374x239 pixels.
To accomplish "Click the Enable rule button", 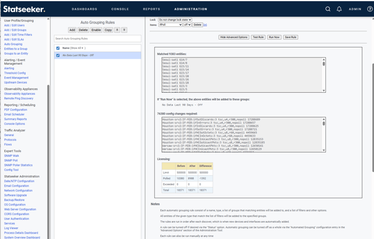I will pos(96,30).
